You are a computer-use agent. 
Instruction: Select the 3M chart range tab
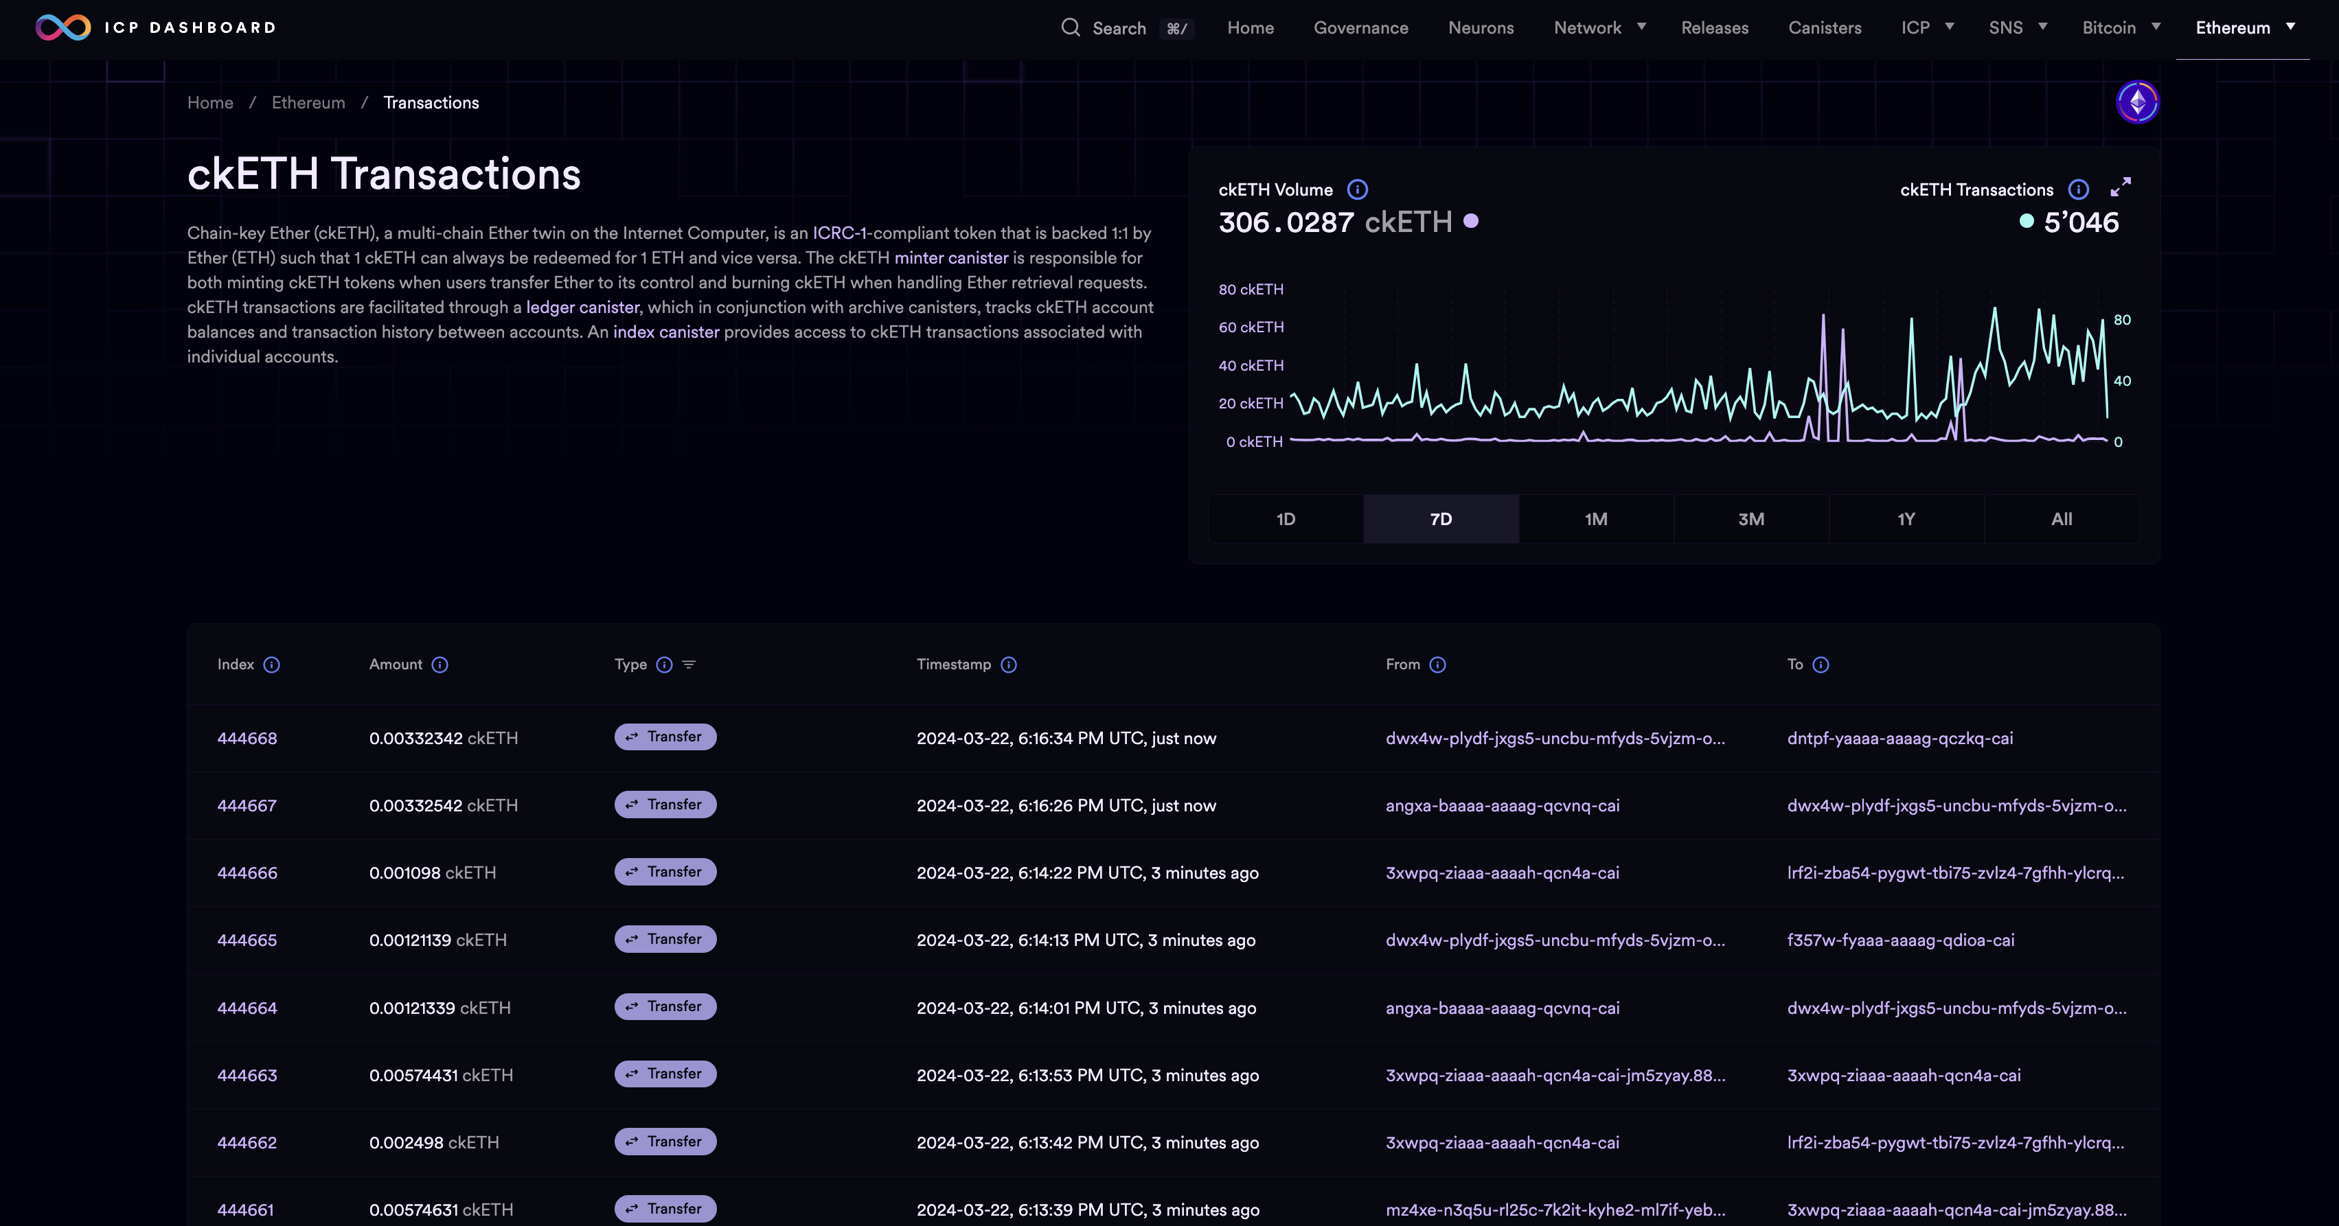point(1752,519)
